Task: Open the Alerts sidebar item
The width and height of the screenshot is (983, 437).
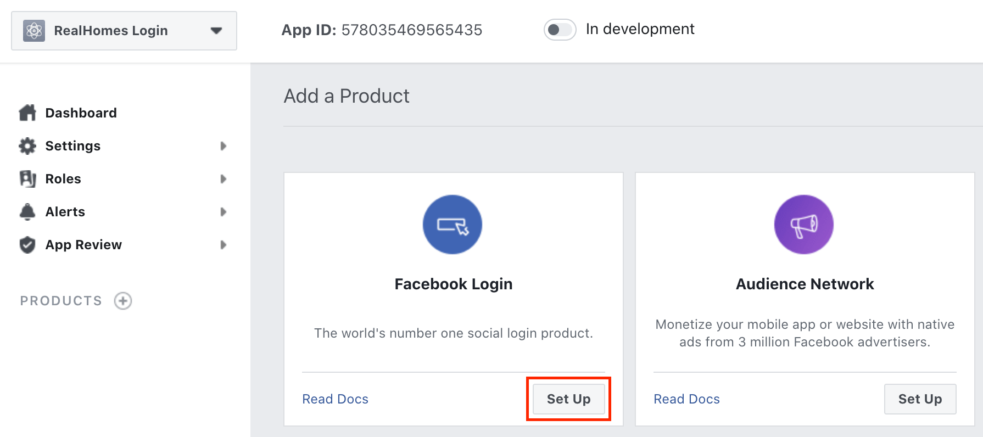Action: [65, 212]
